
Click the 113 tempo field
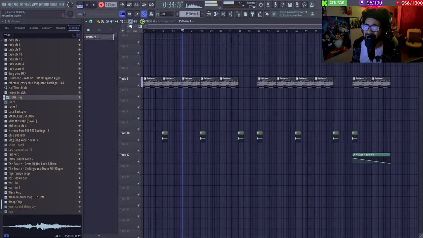[x=111, y=5]
